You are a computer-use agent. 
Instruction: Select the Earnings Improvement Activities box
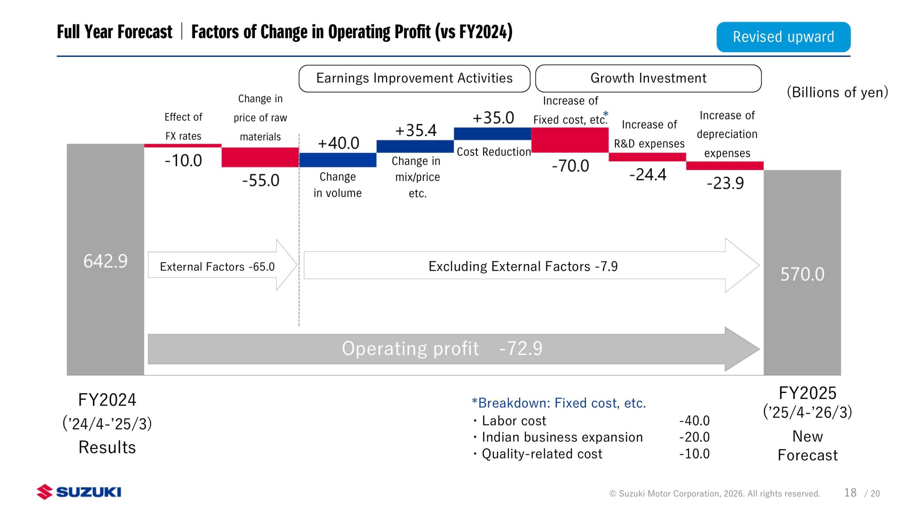(x=414, y=78)
